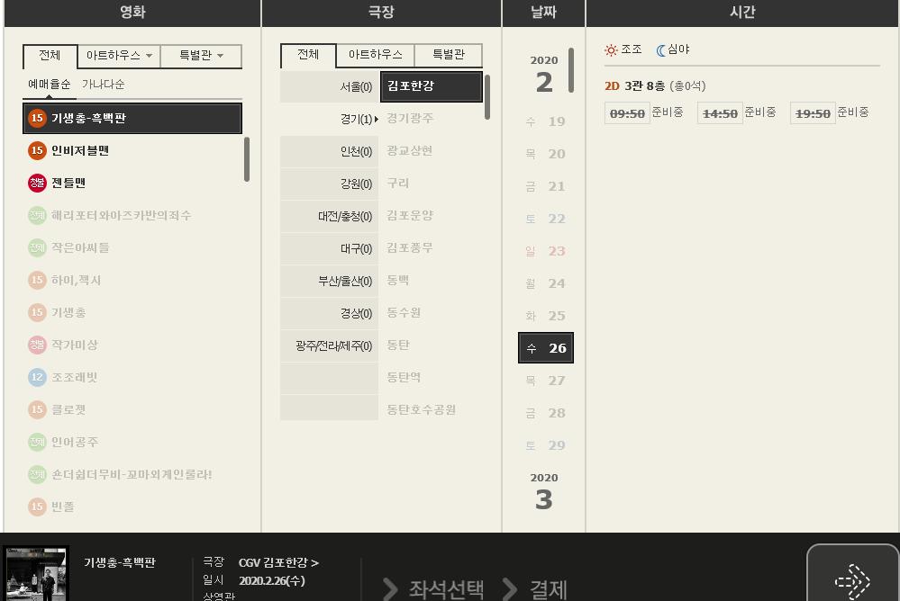The width and height of the screenshot is (900, 601).
Task: Open the 아트하우스 dropdown in the movie panel
Action: coord(119,56)
